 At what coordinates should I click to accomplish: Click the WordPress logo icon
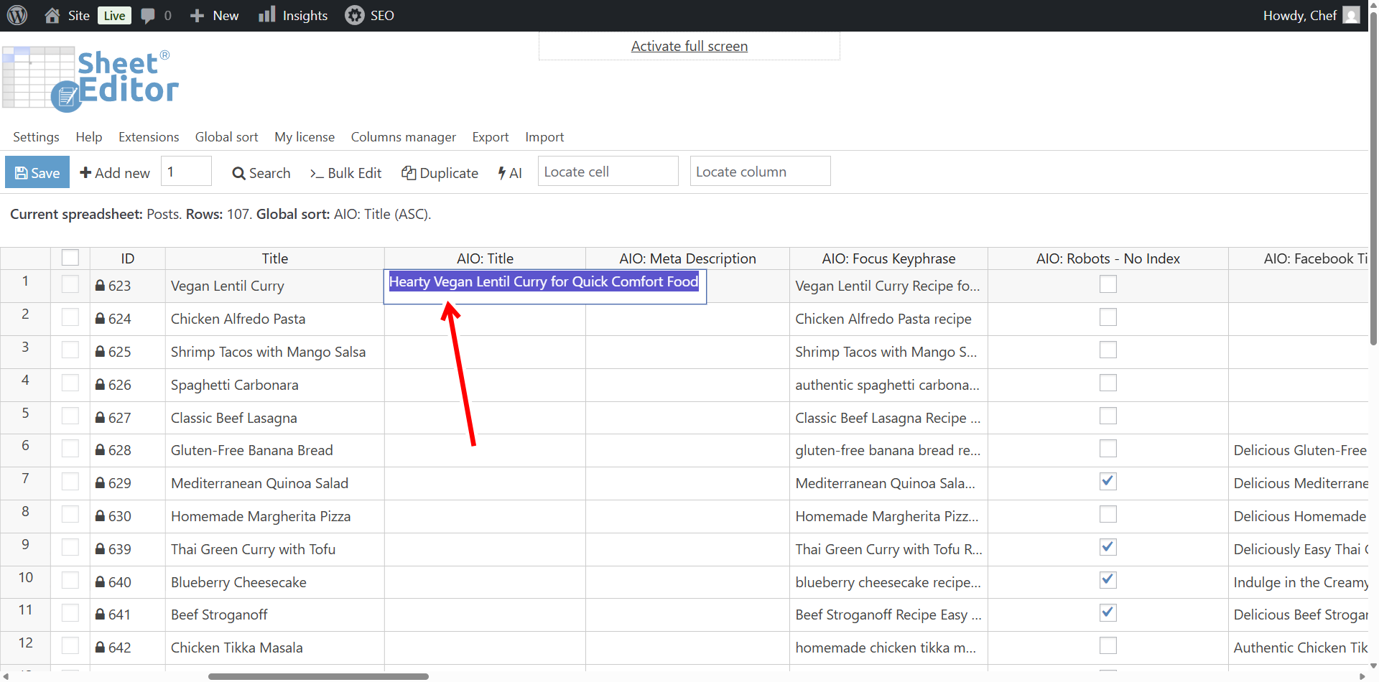pyautogui.click(x=17, y=15)
